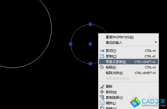Click the center blue grip of circle
The height and width of the screenshot is (109, 167).
coord(90,44)
